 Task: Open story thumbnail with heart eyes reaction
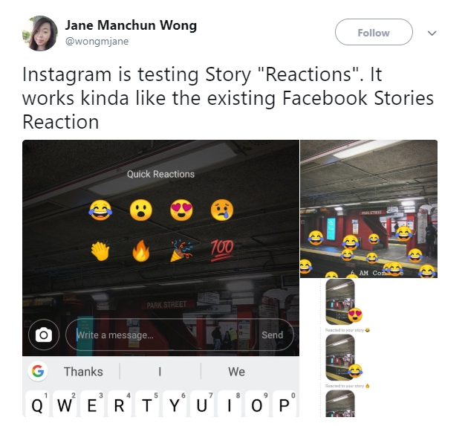(x=340, y=302)
